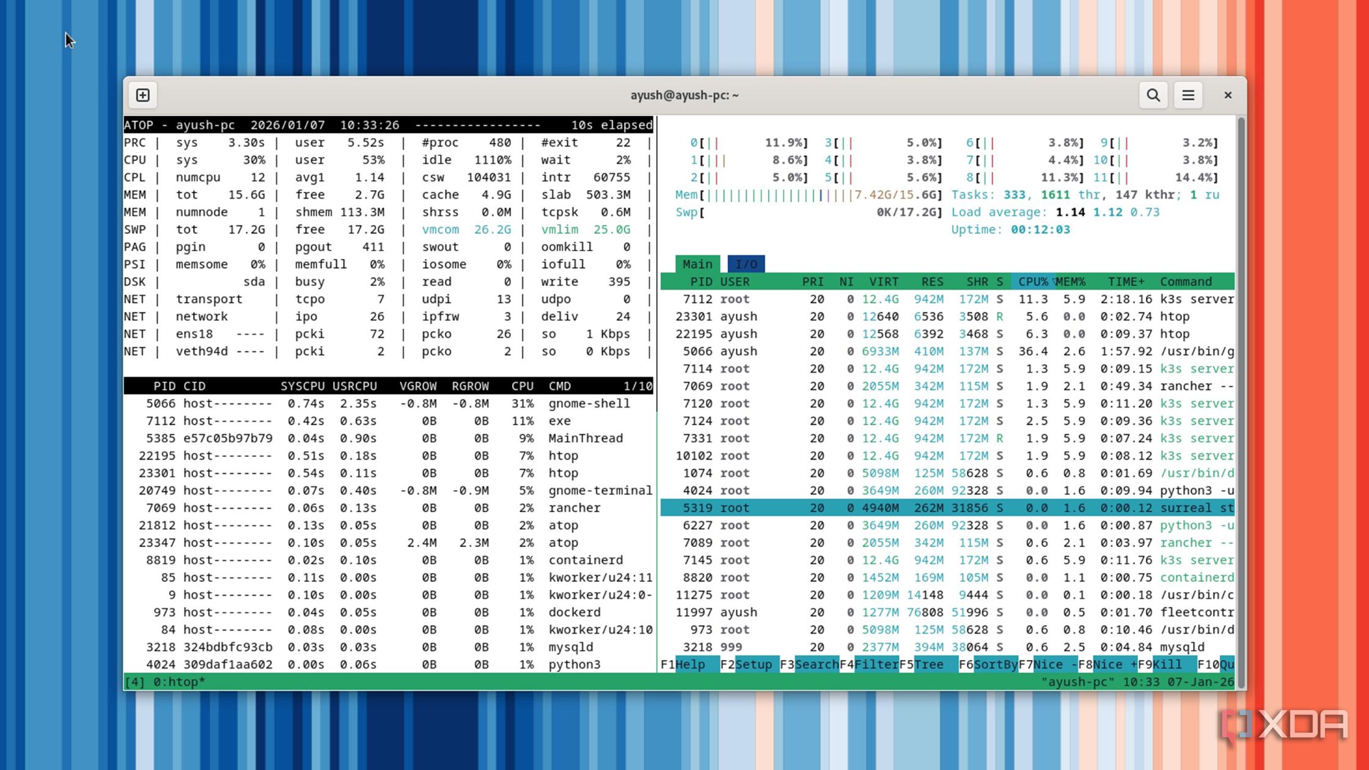Image resolution: width=1369 pixels, height=770 pixels.
Task: Click F7 Nice minus in htop
Action: [x=1048, y=664]
